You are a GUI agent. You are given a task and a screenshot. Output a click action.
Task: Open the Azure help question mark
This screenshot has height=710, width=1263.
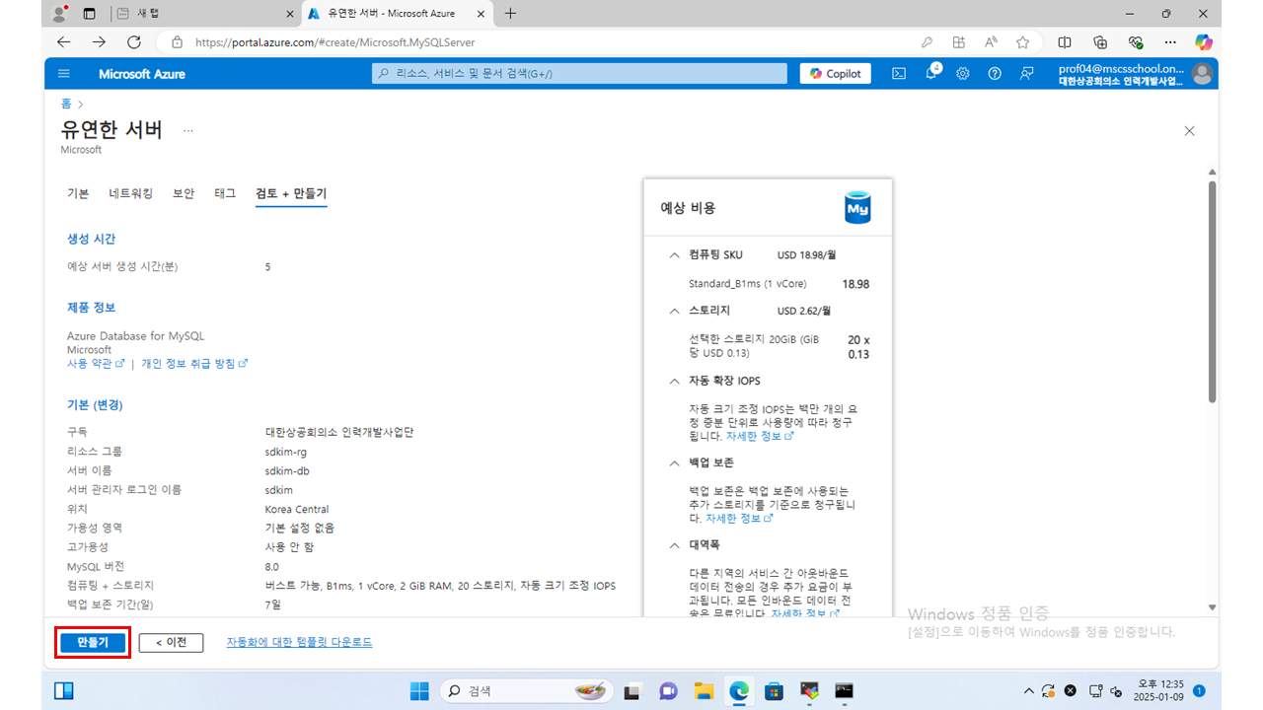pyautogui.click(x=995, y=74)
